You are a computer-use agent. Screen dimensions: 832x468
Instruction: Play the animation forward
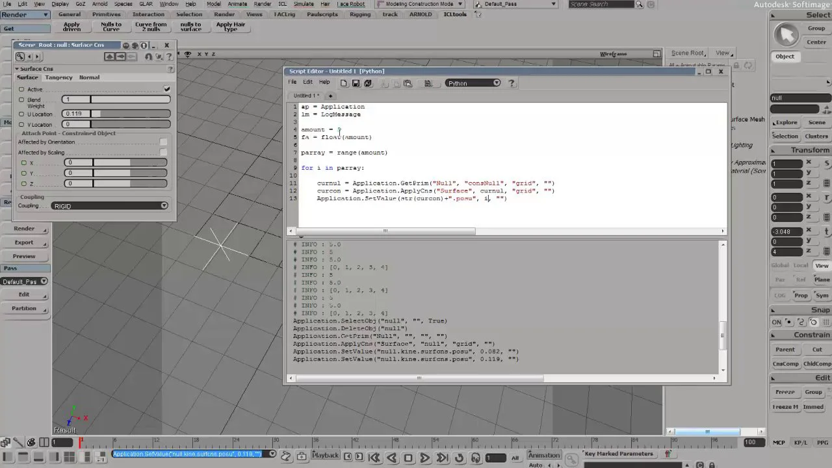425,458
